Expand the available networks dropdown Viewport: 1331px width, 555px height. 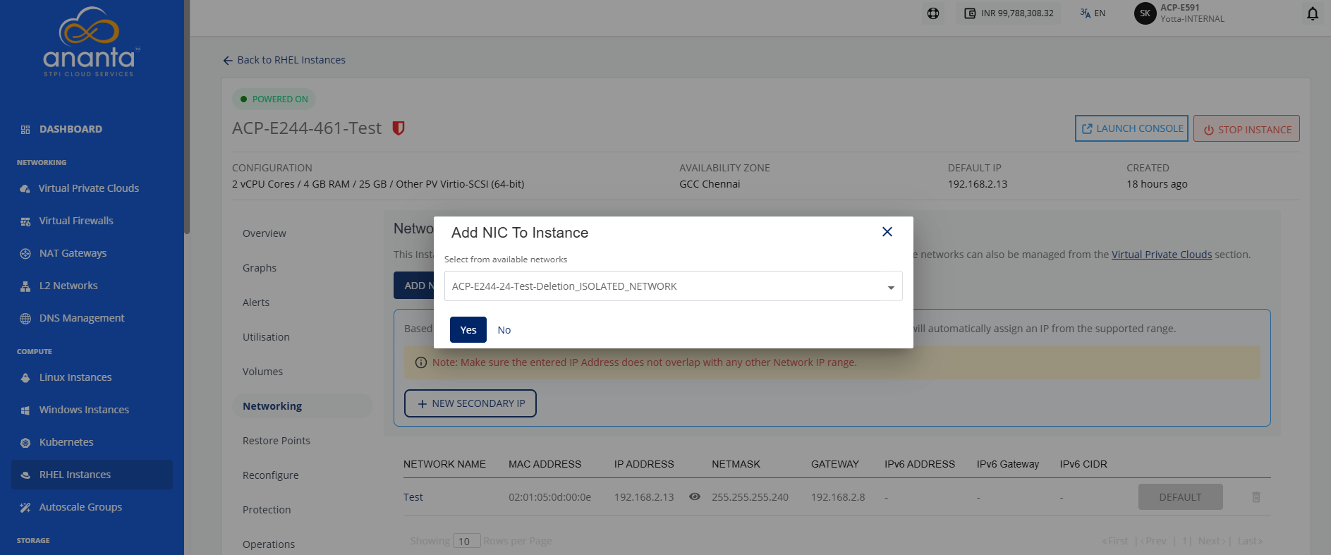673,286
